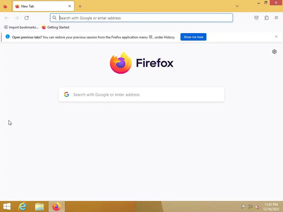Image resolution: width=283 pixels, height=212 pixels.
Task: Reload the current page
Action: (x=27, y=18)
